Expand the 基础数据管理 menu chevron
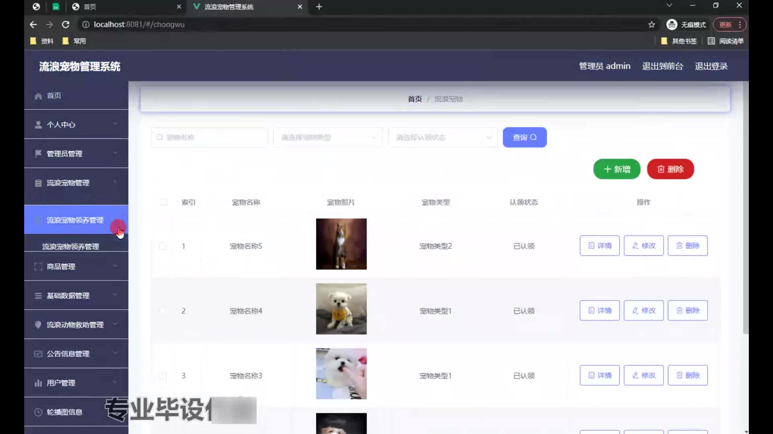773x434 pixels. point(115,295)
